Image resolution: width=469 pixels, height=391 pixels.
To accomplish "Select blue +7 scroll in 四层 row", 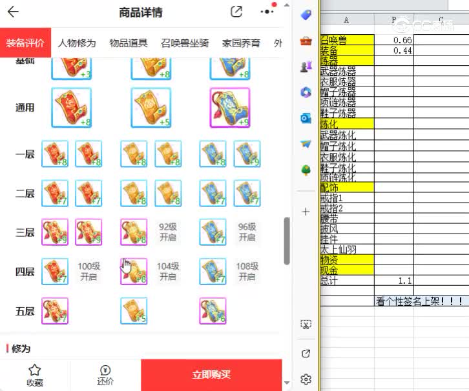I will 213,272.
